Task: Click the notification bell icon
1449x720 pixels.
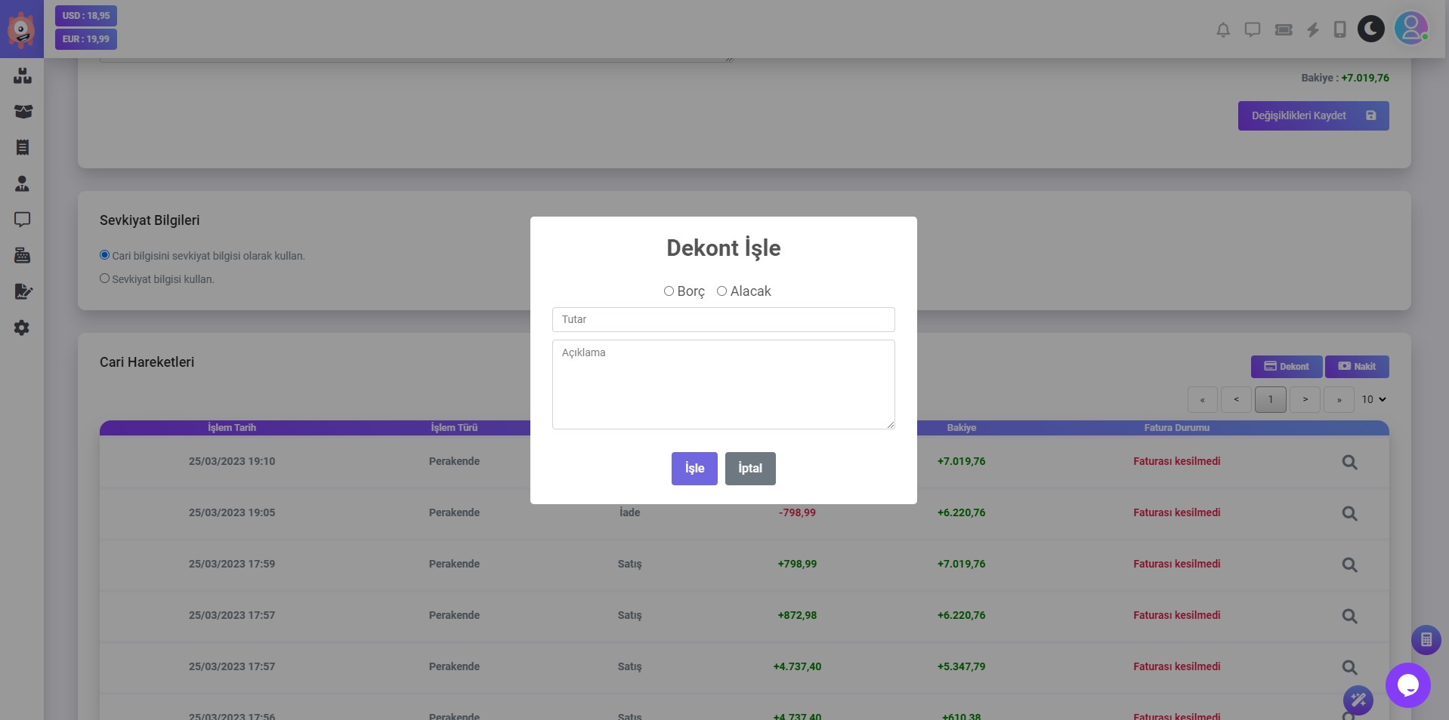Action: (x=1222, y=30)
